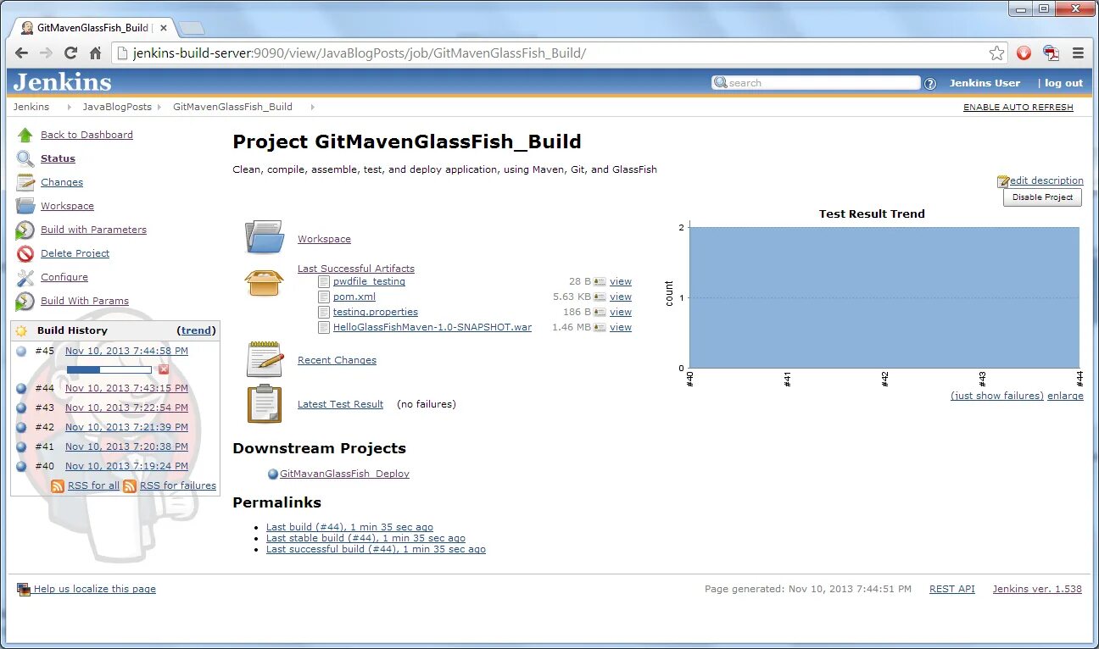Open the Delete Project menu link

tap(75, 253)
